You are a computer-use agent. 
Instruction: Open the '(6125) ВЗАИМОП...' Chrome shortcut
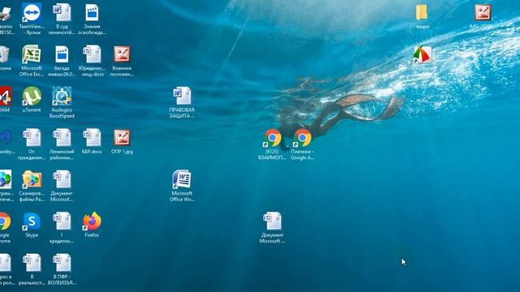pyautogui.click(x=272, y=138)
